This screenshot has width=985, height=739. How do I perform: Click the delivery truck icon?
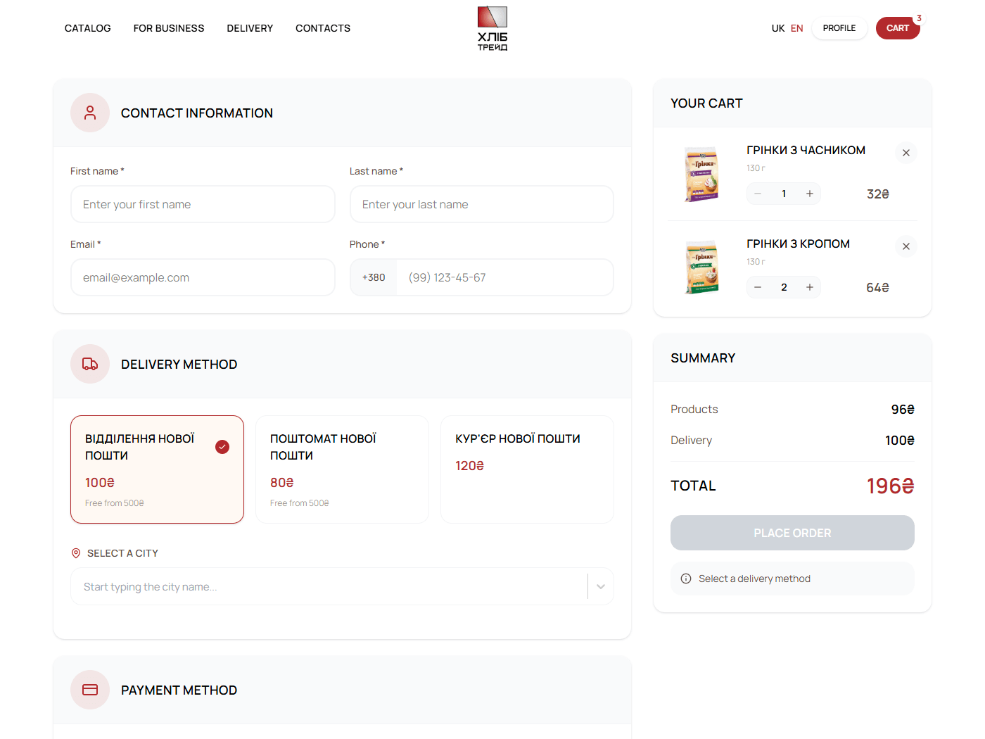click(x=90, y=364)
